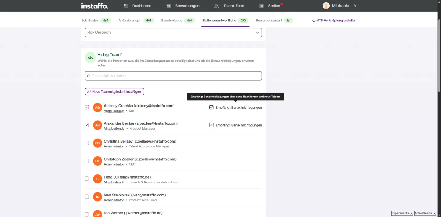Go to the Bewerbungsstart tab
441x217 pixels.
(x=274, y=21)
